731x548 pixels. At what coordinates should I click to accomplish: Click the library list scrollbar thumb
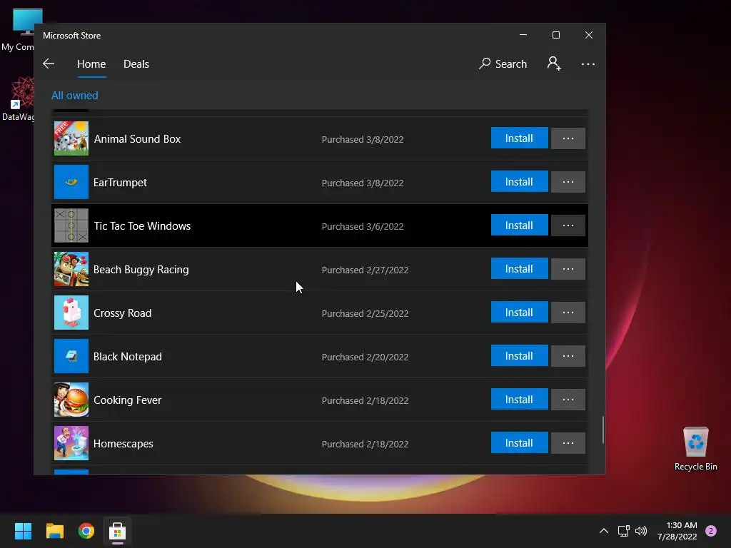click(603, 430)
